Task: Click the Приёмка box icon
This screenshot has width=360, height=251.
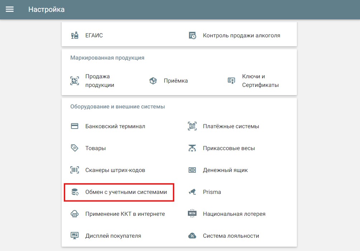Action: click(153, 81)
